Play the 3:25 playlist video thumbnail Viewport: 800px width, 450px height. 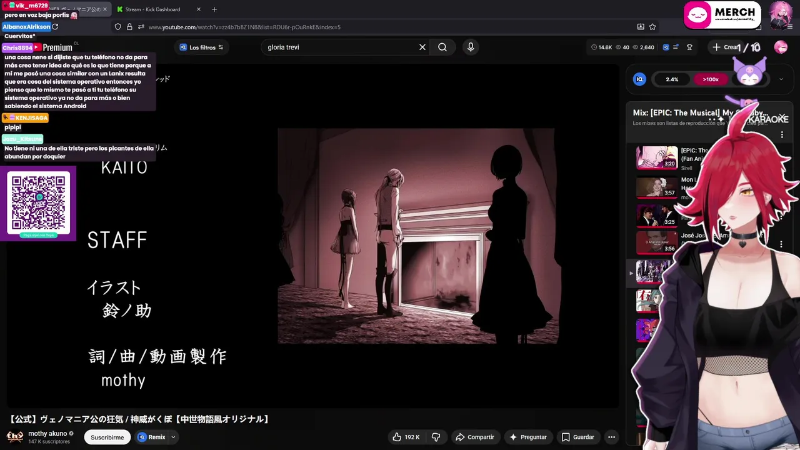click(x=657, y=216)
